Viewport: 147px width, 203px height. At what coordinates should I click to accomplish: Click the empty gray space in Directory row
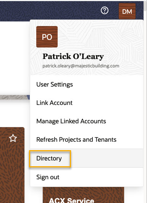[x=107, y=158]
